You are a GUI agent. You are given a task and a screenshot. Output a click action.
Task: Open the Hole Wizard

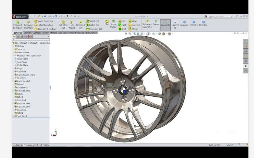[x=71, y=24]
